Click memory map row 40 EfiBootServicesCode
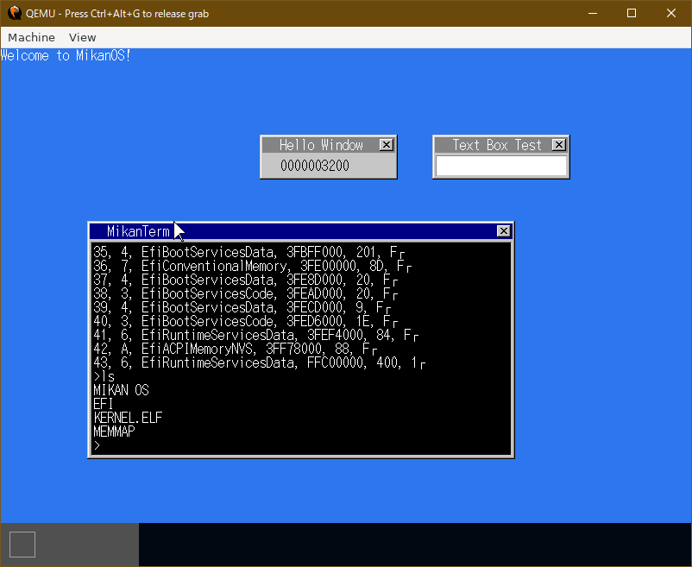The height and width of the screenshot is (567, 692). point(245,321)
